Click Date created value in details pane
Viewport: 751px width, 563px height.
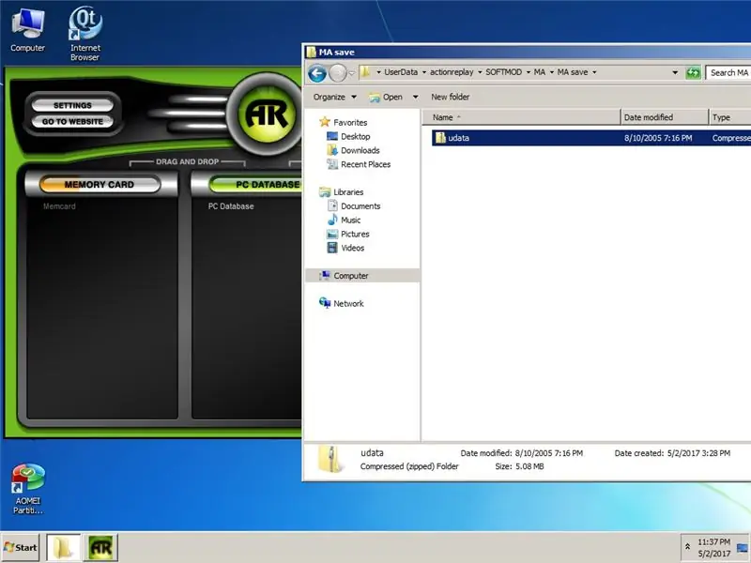698,453
